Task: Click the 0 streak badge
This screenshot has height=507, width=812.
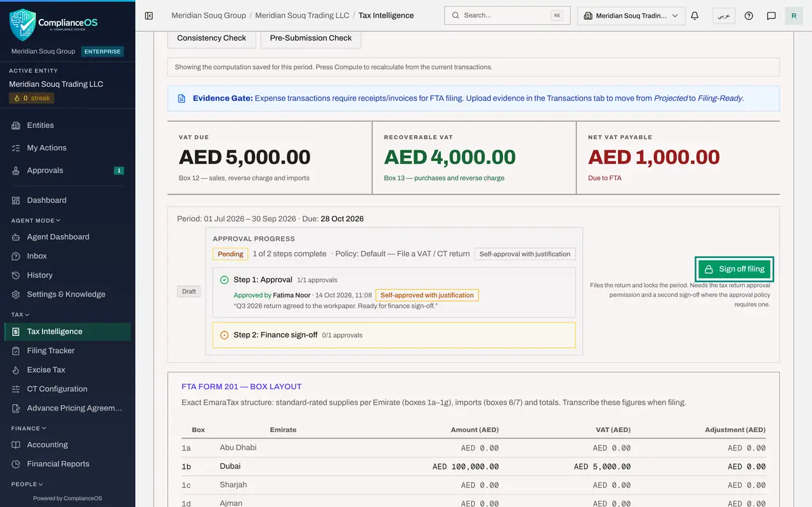Action: tap(31, 98)
